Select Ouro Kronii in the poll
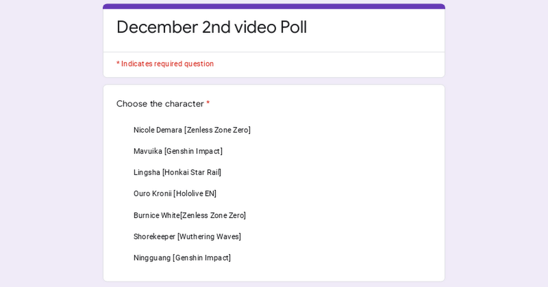The height and width of the screenshot is (287, 548). (x=175, y=194)
